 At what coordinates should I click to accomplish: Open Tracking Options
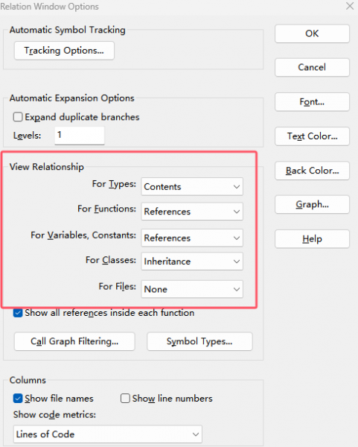(x=64, y=51)
